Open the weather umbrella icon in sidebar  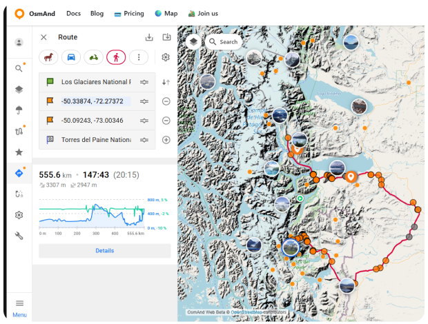19,110
